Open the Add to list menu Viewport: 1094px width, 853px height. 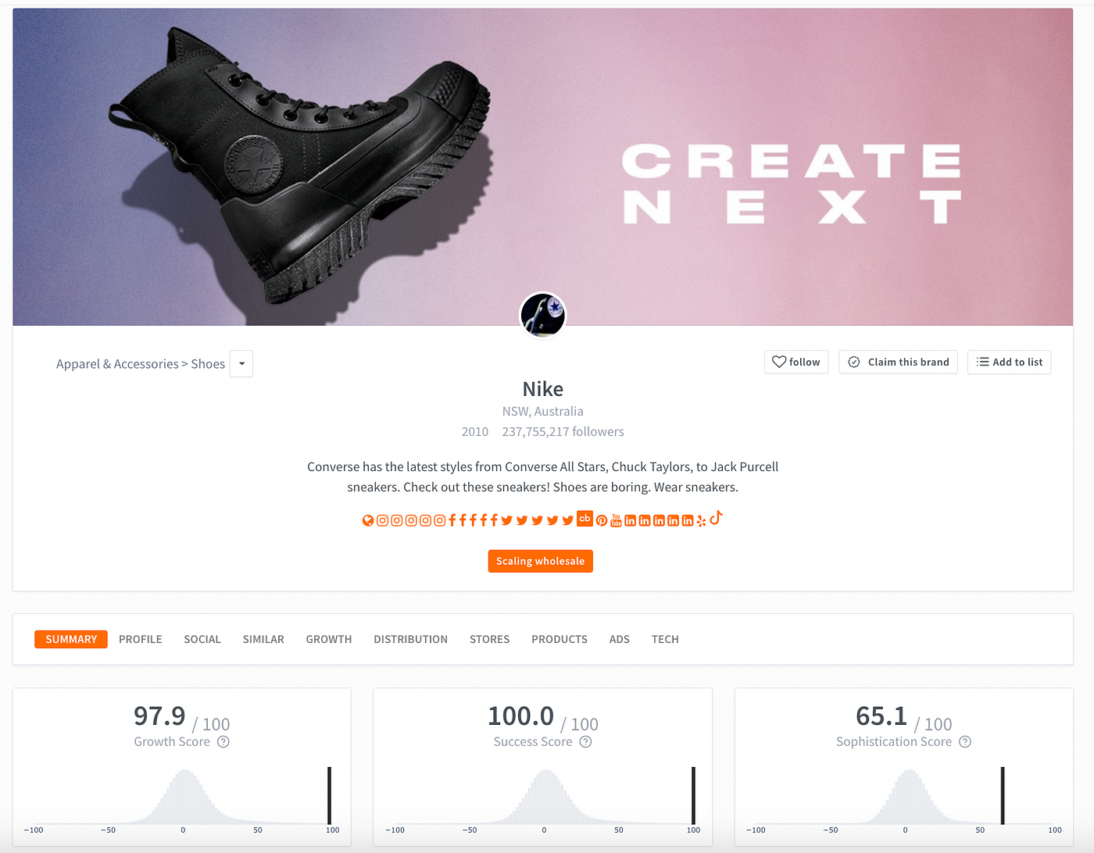pyautogui.click(x=1010, y=362)
